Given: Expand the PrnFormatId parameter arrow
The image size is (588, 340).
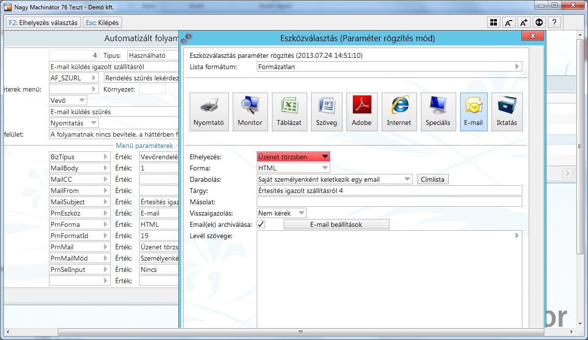Looking at the screenshot, I should click(106, 236).
